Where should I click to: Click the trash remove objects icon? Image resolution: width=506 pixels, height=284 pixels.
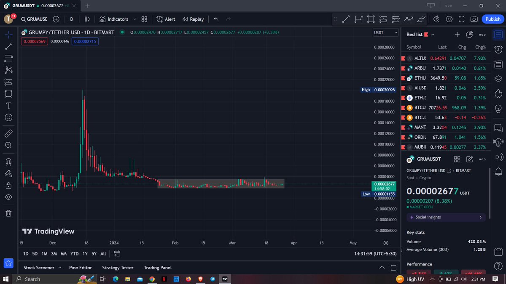click(x=8, y=213)
